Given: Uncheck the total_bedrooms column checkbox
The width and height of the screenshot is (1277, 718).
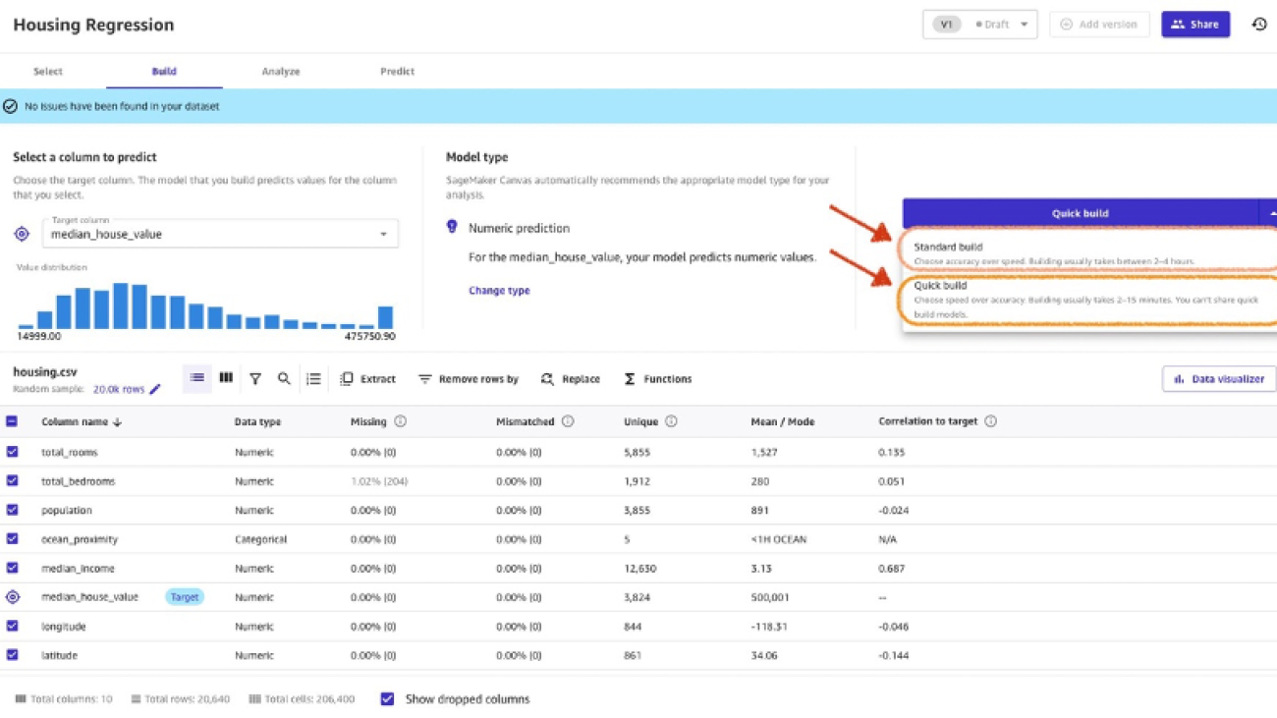Looking at the screenshot, I should point(12,481).
